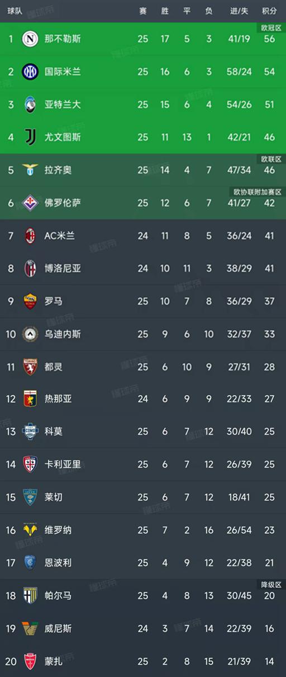This screenshot has width=286, height=677.
Task: Tap the Lazio eagle crest
Action: (x=30, y=170)
